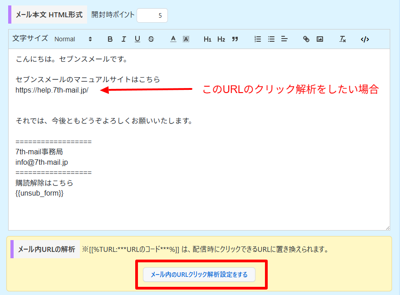402x295 pixels.
Task: Apply italic formatting
Action: pyautogui.click(x=123, y=39)
